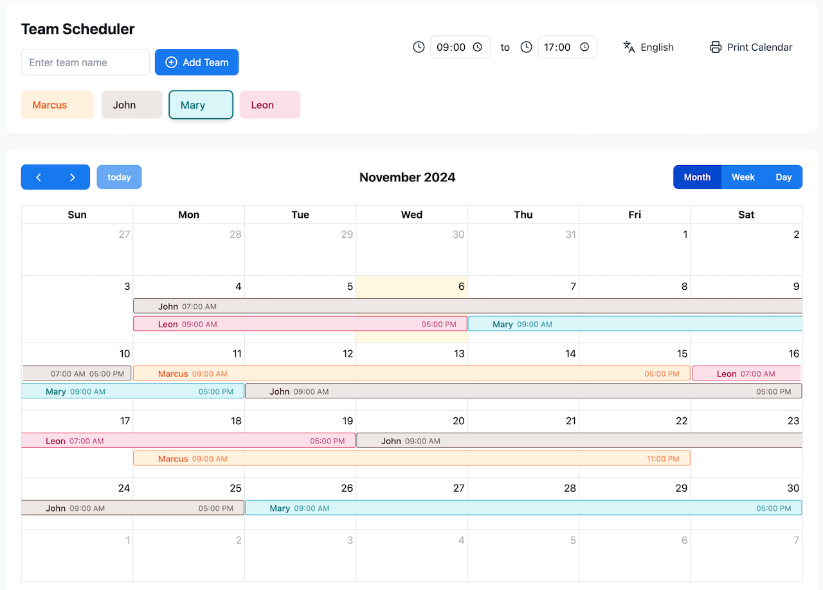Focus the Enter team name field
Viewport: 823px width, 590px height.
[86, 62]
